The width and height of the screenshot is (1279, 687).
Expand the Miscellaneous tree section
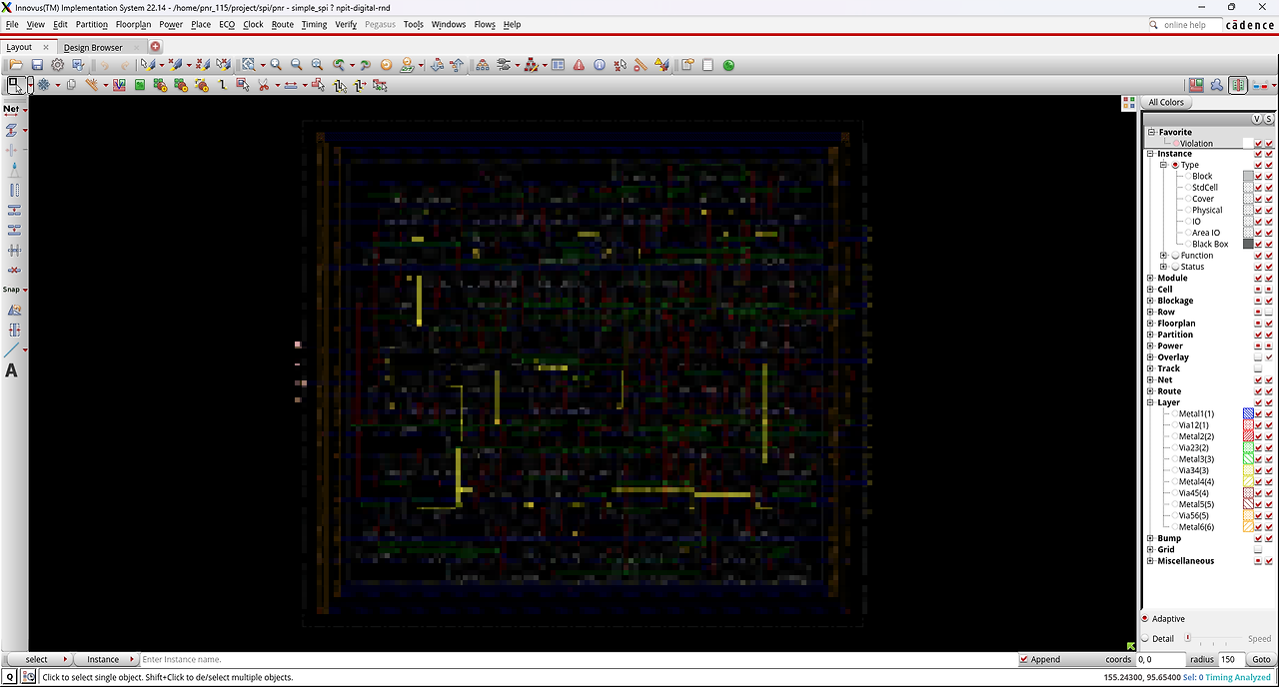[1150, 561]
